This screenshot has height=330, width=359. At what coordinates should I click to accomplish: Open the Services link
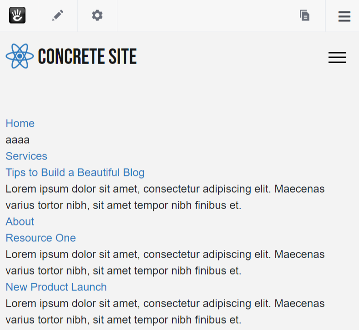click(x=26, y=156)
